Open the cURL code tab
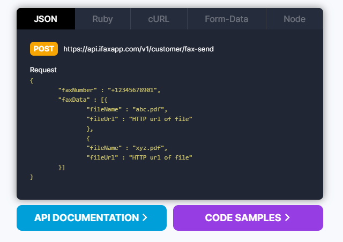 click(159, 19)
